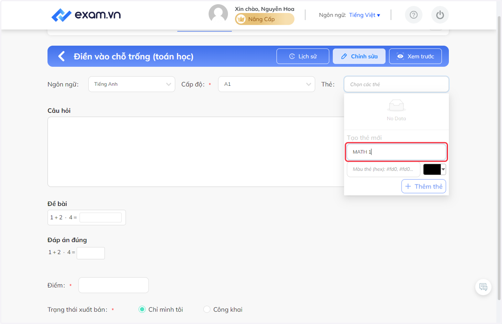Click the Xin chào, Nguyễn Hoa greeting
The image size is (502, 324).
click(x=264, y=9)
